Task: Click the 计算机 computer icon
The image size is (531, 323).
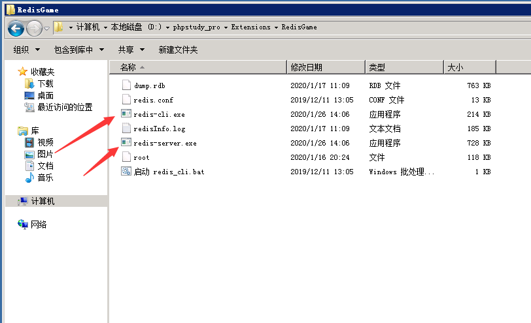Action: tap(23, 201)
